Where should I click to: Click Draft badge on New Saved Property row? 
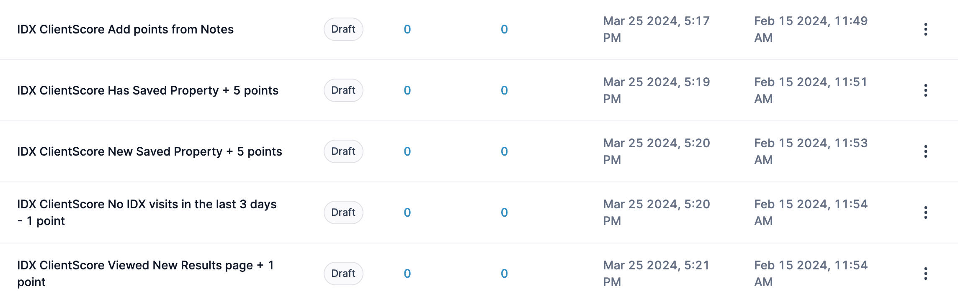click(343, 151)
